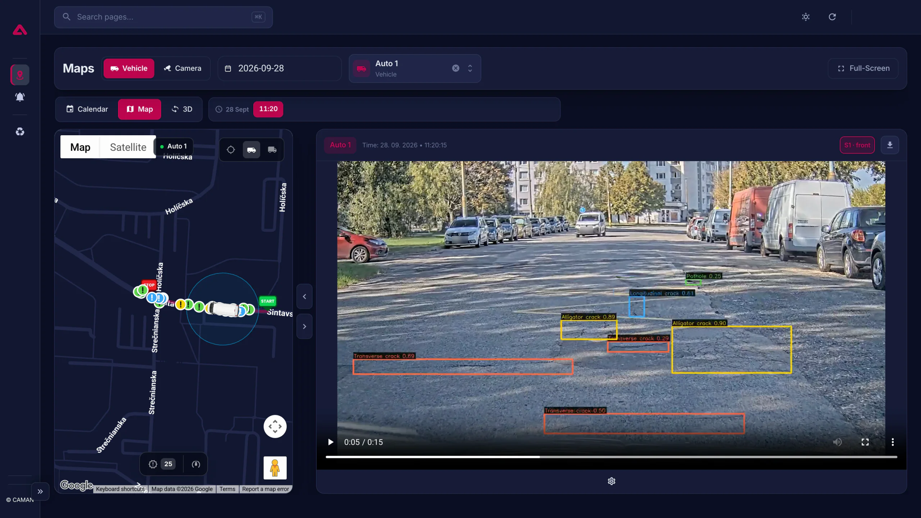
Task: Toggle the light/dark theme icon
Action: point(806,17)
